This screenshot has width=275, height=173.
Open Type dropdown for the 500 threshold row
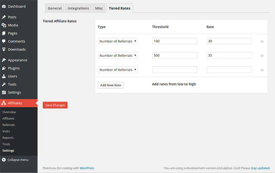click(x=118, y=55)
